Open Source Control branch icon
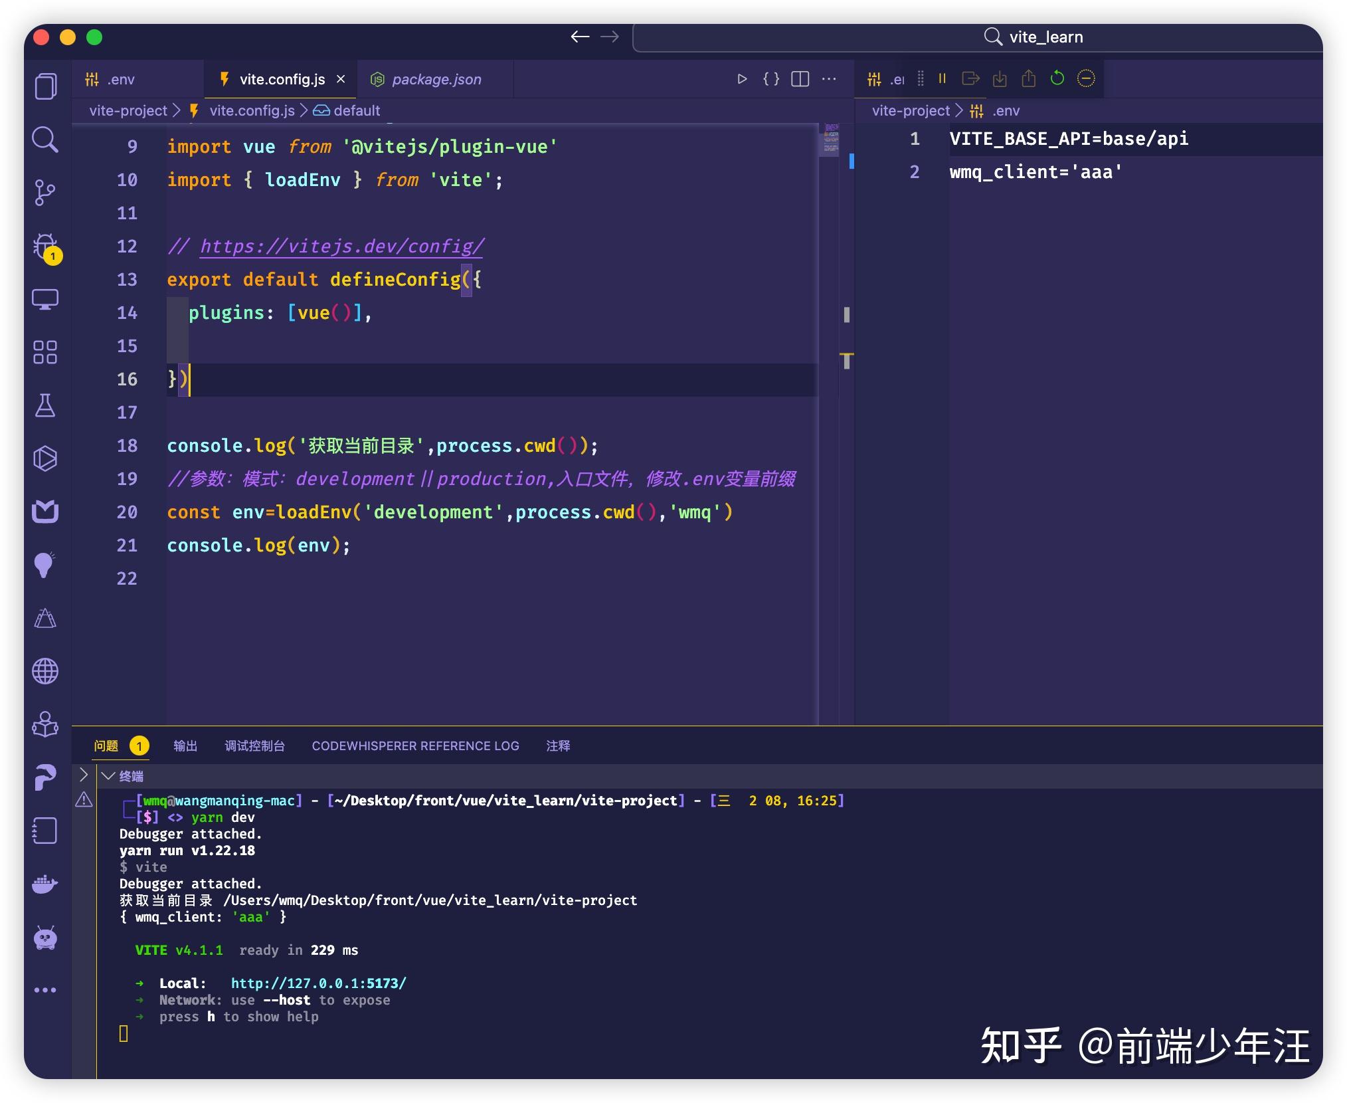This screenshot has height=1103, width=1347. (x=45, y=193)
